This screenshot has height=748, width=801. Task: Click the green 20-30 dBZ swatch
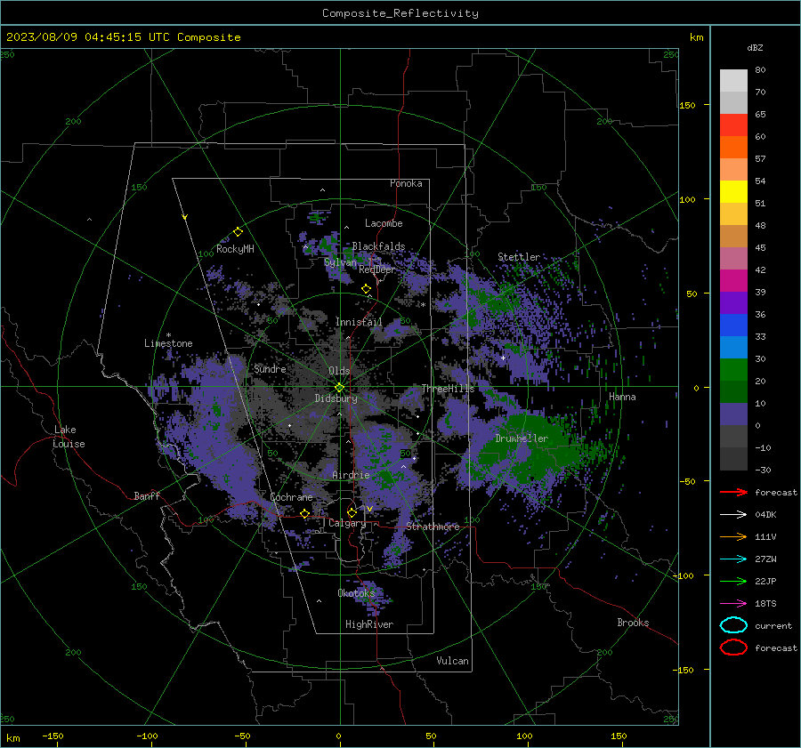click(x=733, y=370)
